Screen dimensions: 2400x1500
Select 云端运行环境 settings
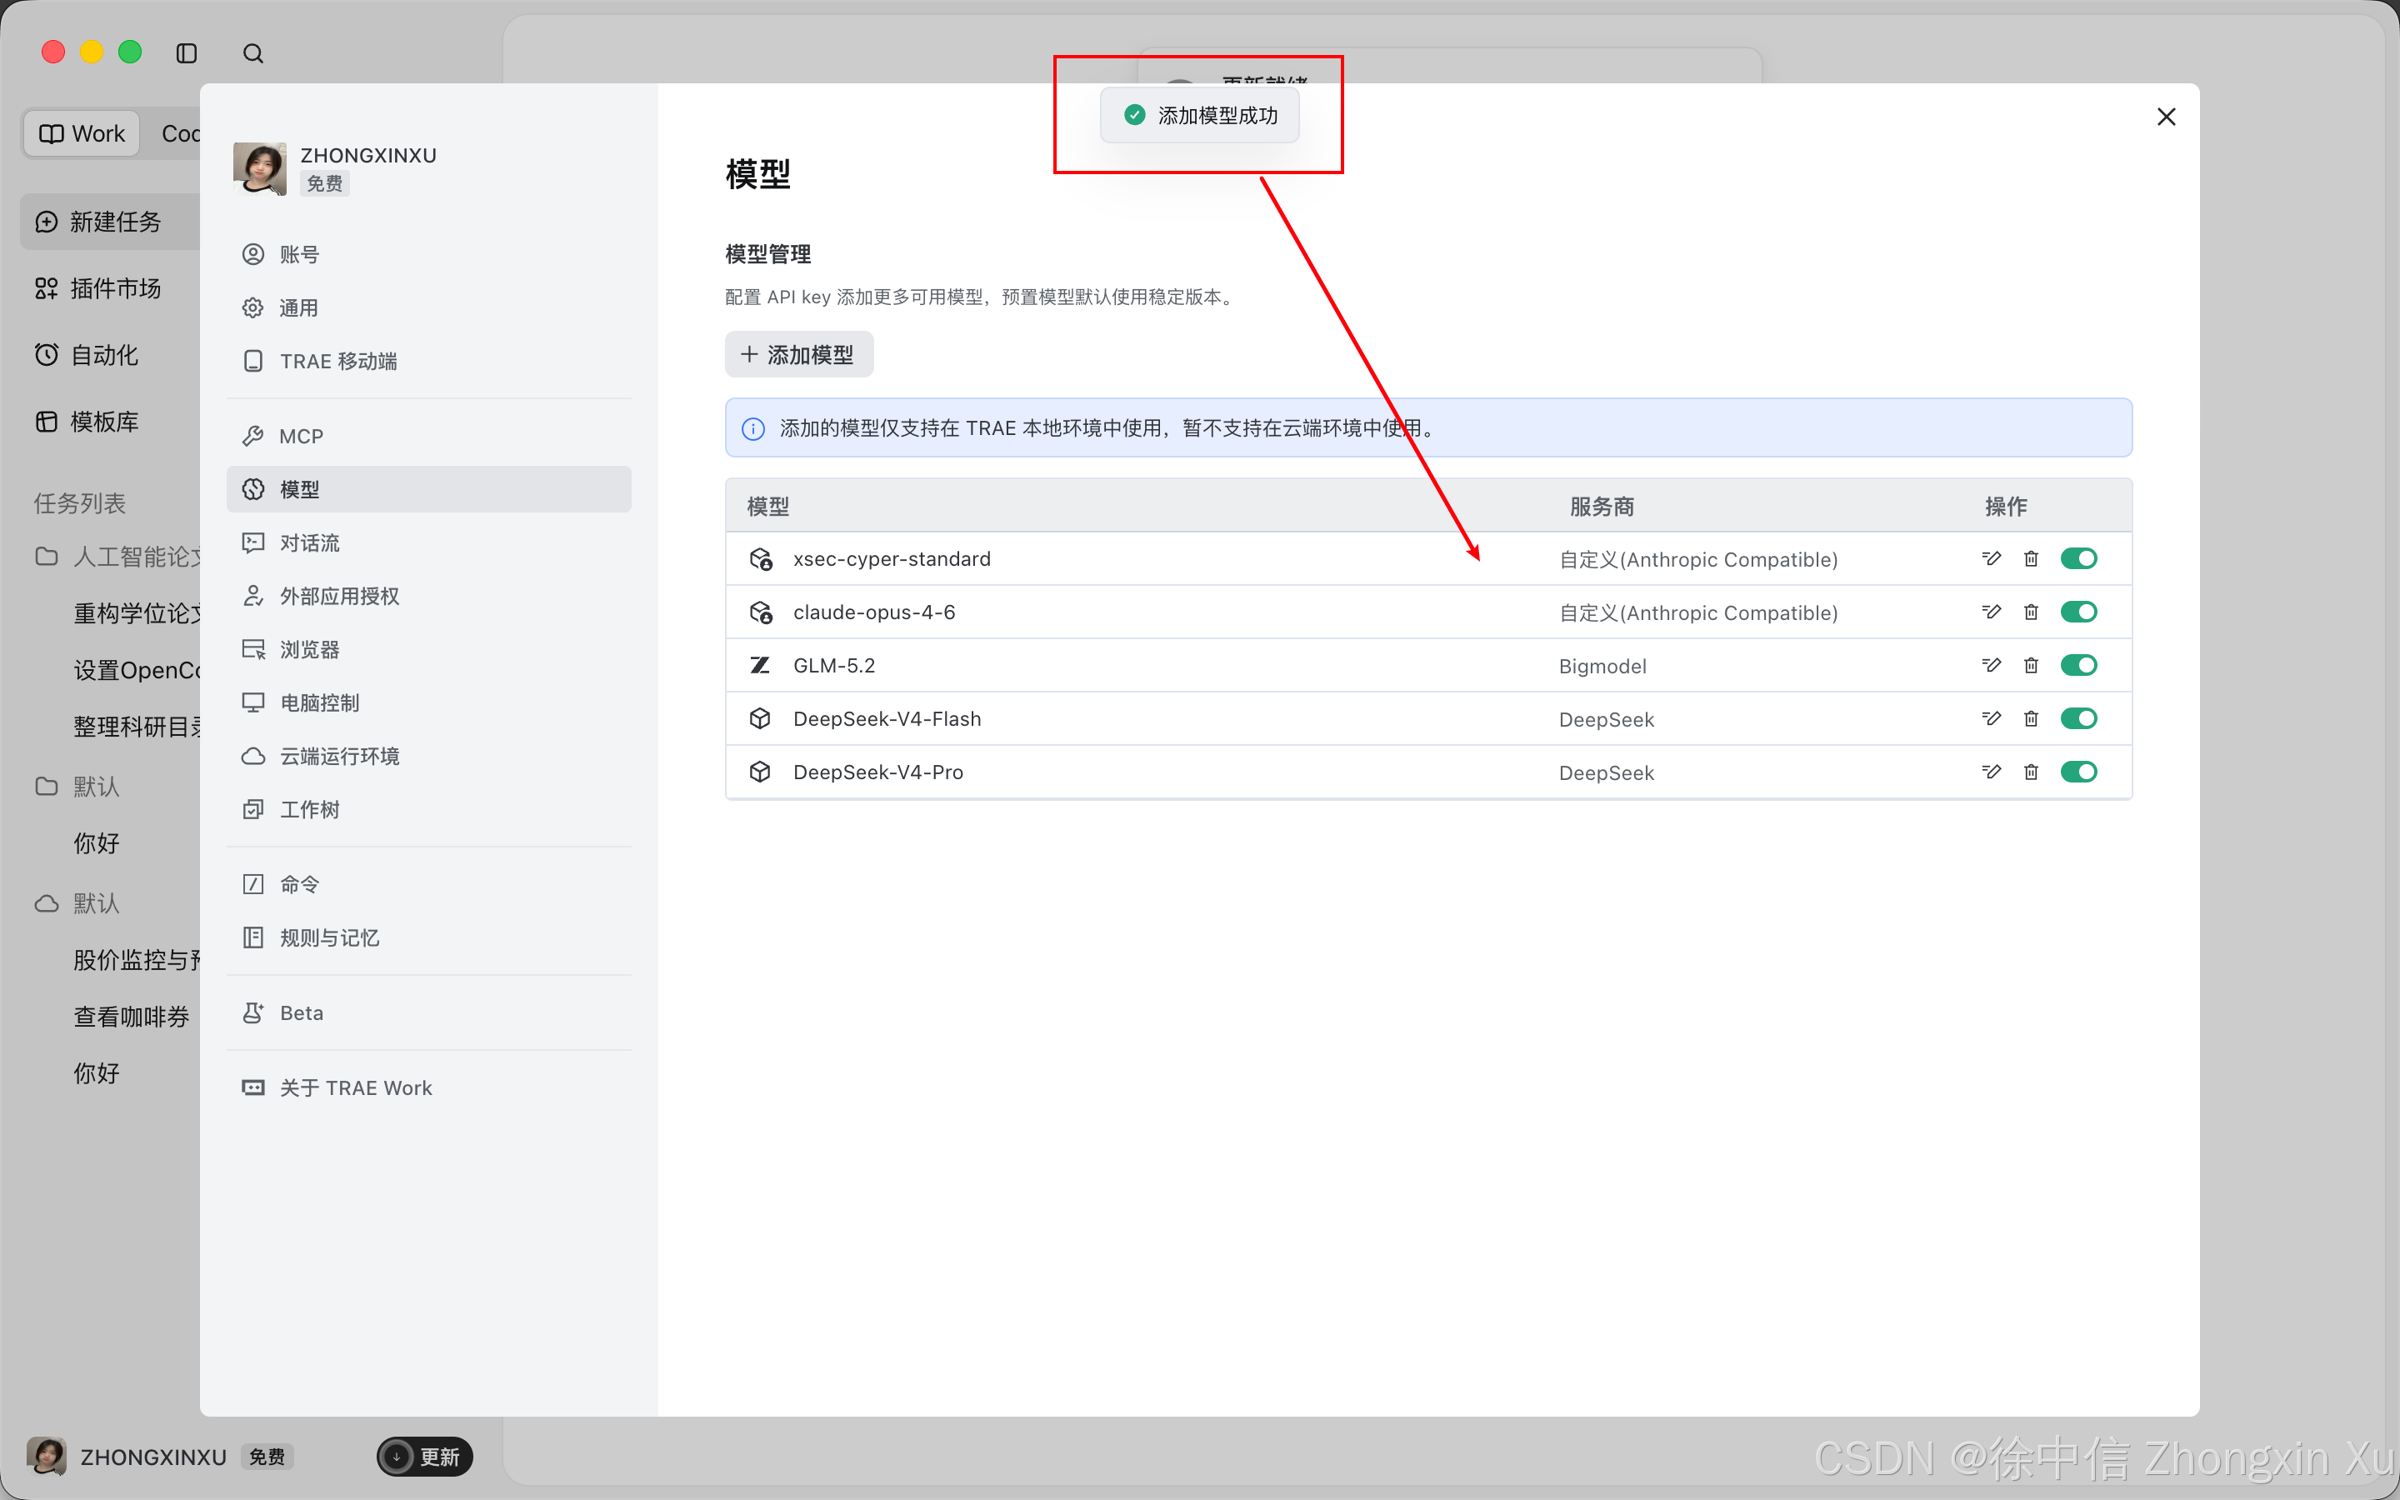pyautogui.click(x=428, y=756)
